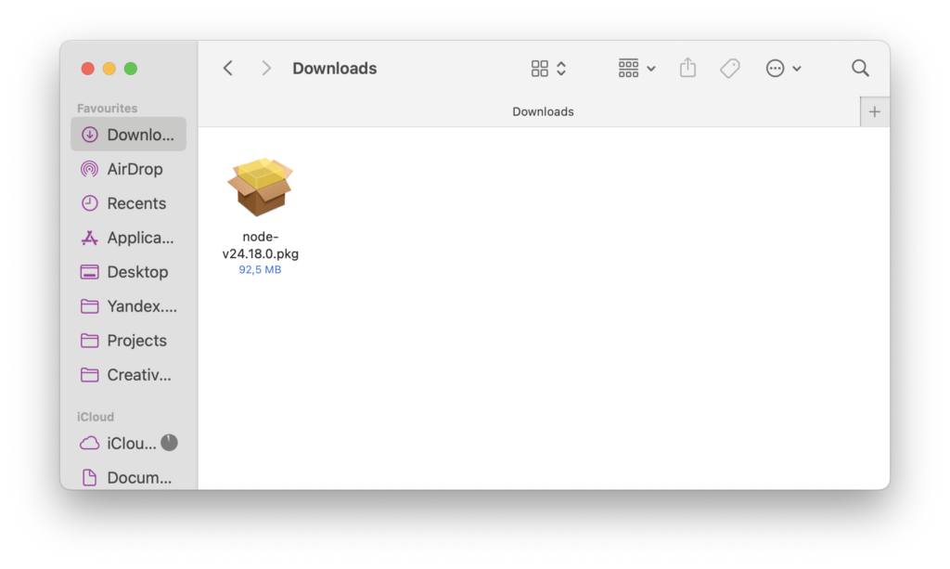Viewport: 950px width, 569px height.
Task: Open the Finder search magnifier
Action: 860,68
